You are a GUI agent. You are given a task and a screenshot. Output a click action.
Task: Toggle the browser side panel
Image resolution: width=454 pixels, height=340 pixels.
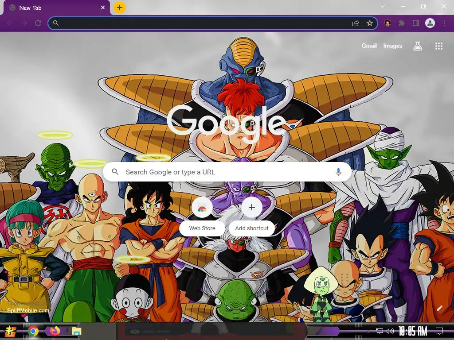(x=416, y=23)
